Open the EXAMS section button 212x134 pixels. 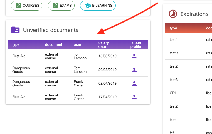tap(61, 6)
